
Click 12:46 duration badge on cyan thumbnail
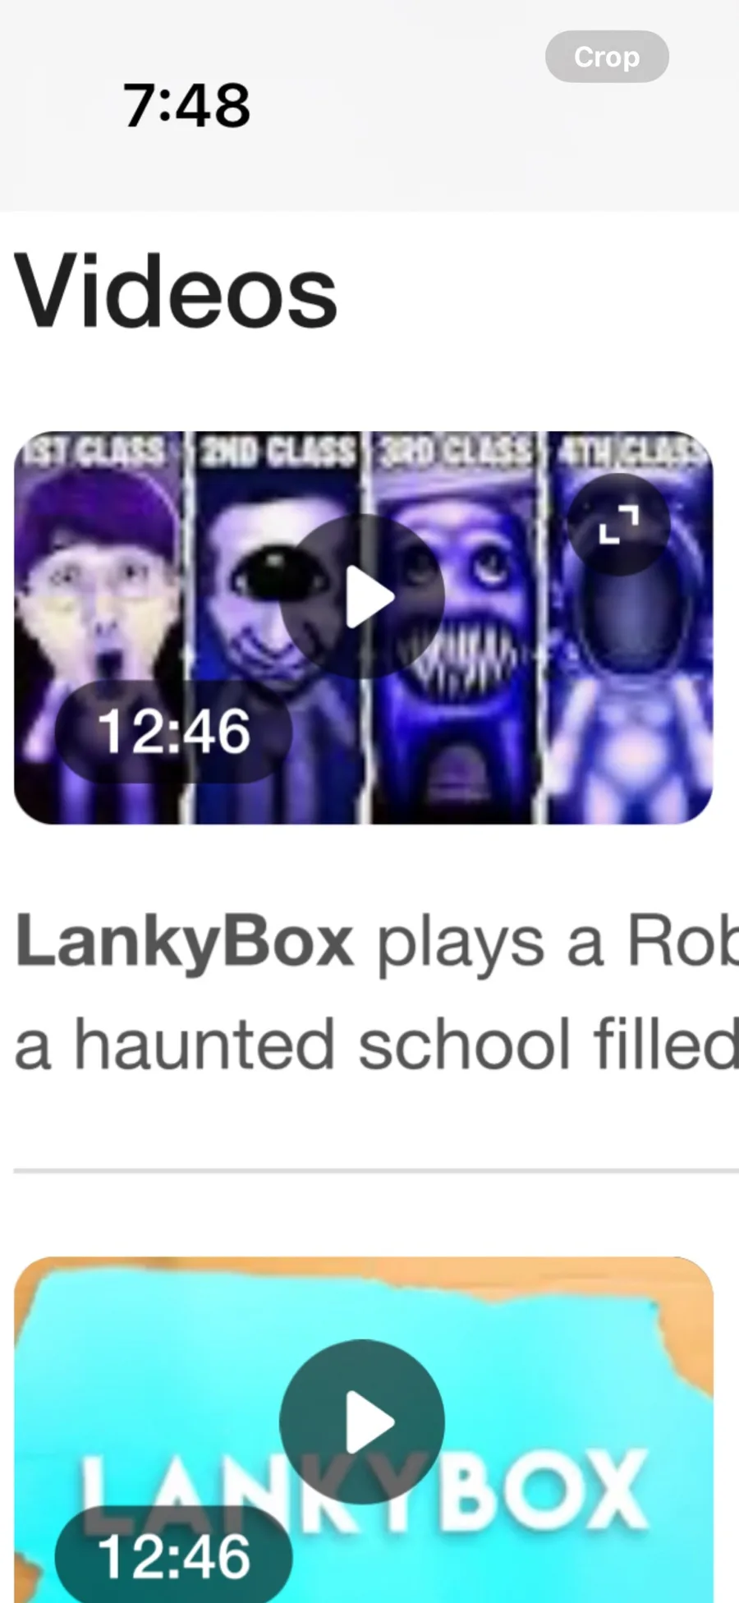(x=173, y=1556)
